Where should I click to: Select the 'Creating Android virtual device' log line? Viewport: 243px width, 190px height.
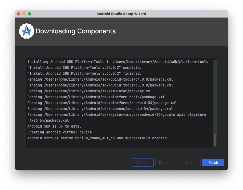60,132
